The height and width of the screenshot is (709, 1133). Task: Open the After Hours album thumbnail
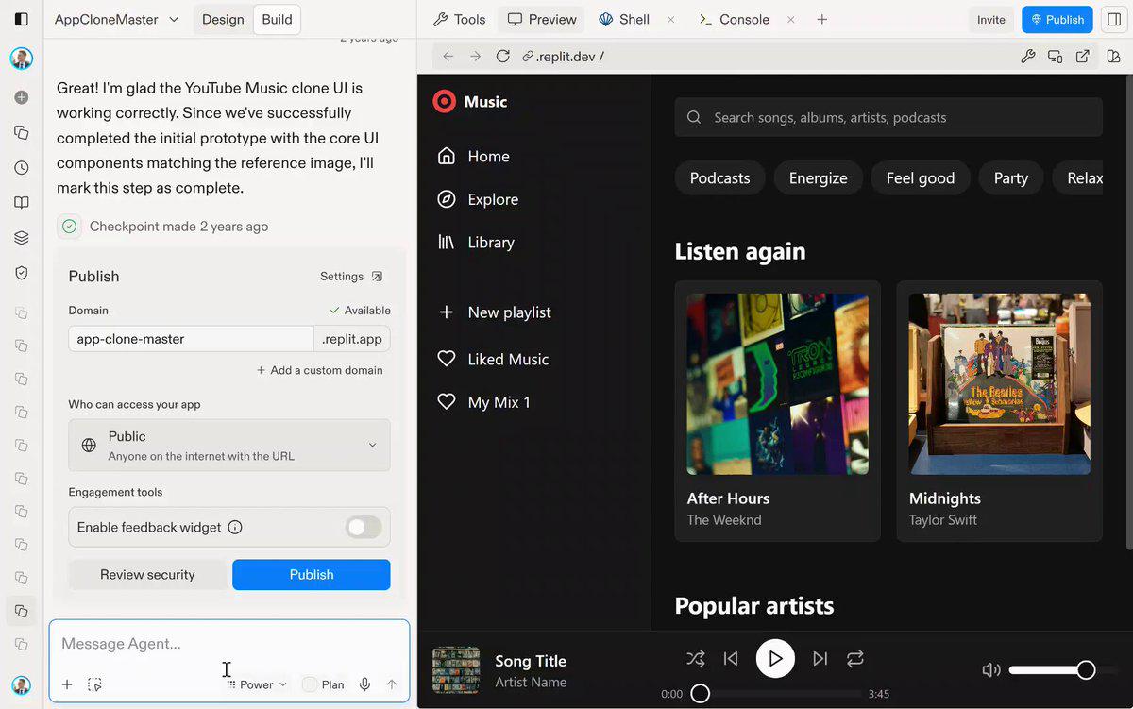point(777,383)
